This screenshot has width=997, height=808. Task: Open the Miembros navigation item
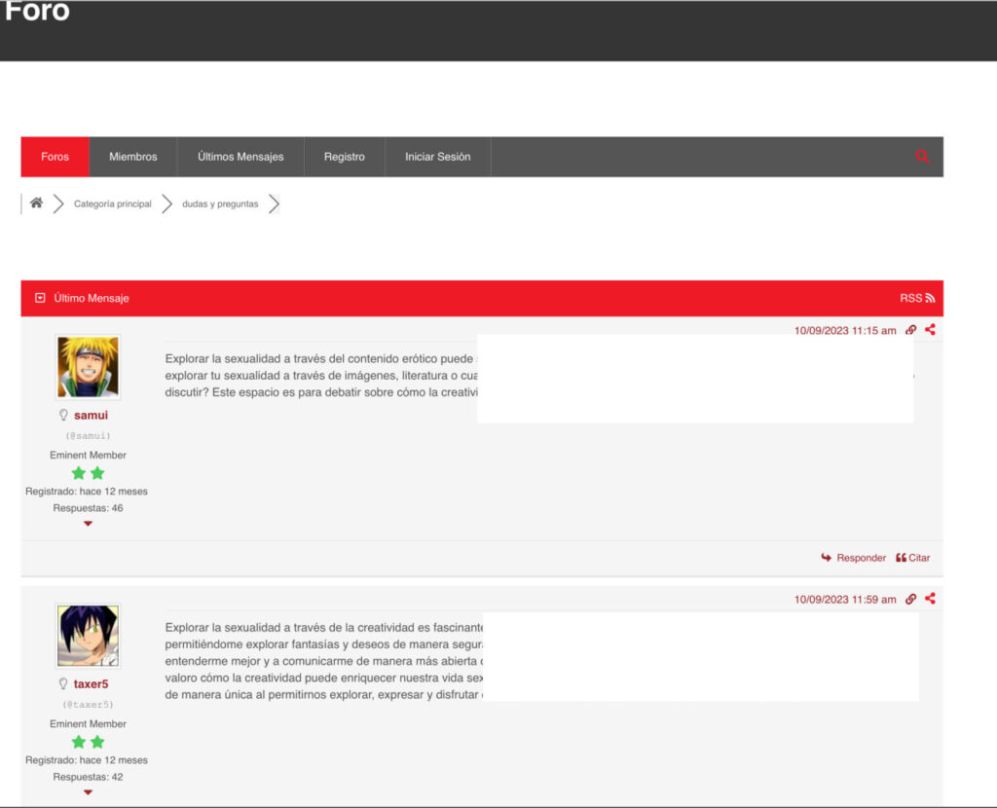point(133,156)
